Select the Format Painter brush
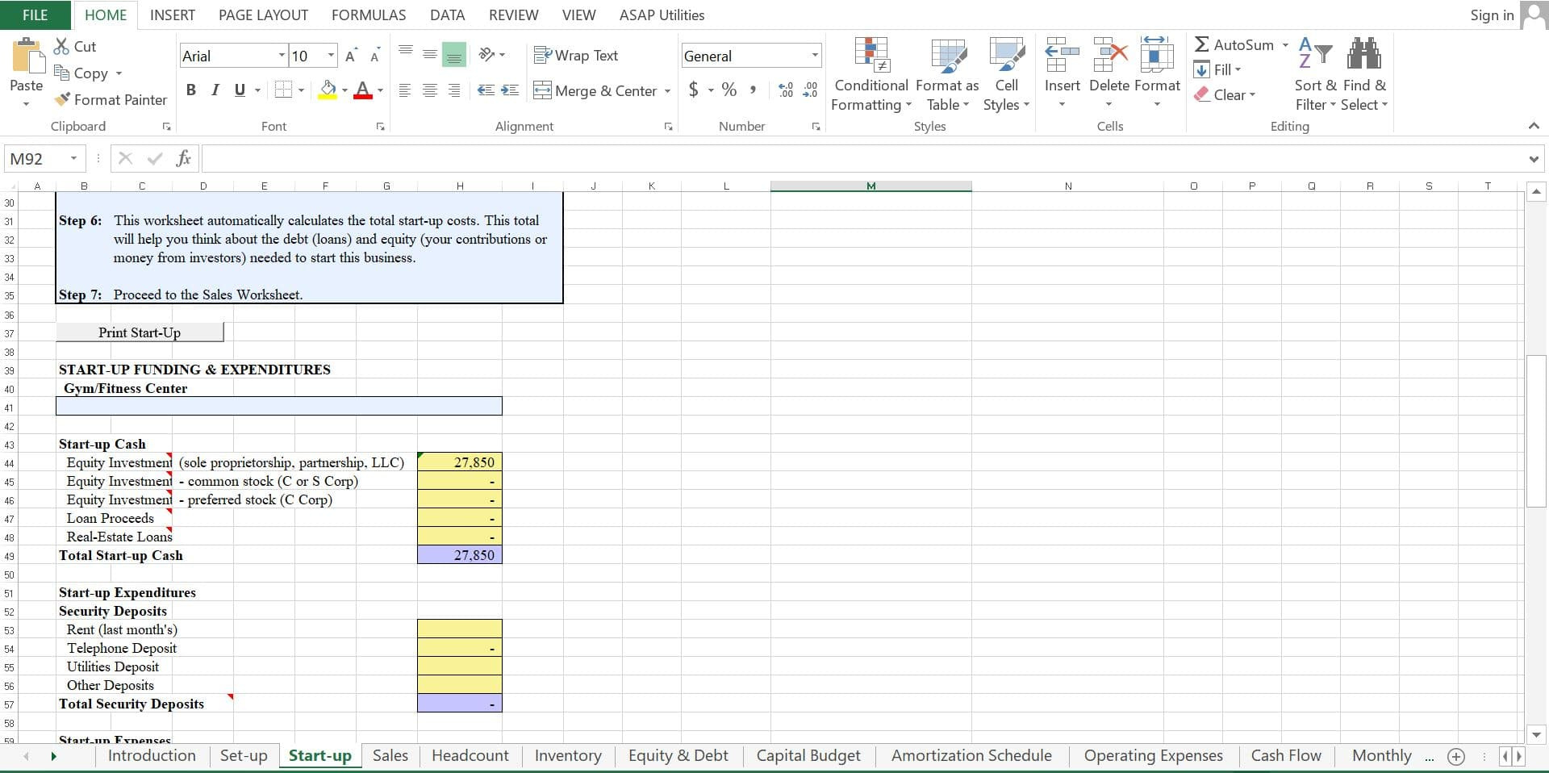 [x=61, y=99]
